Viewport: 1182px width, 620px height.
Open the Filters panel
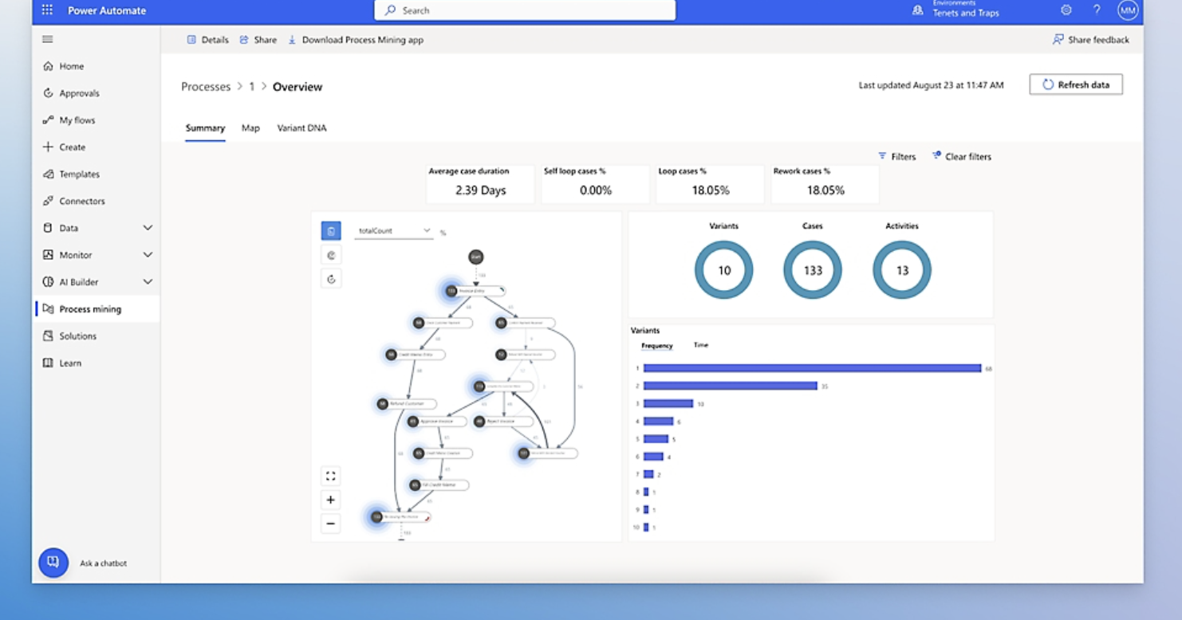click(897, 157)
